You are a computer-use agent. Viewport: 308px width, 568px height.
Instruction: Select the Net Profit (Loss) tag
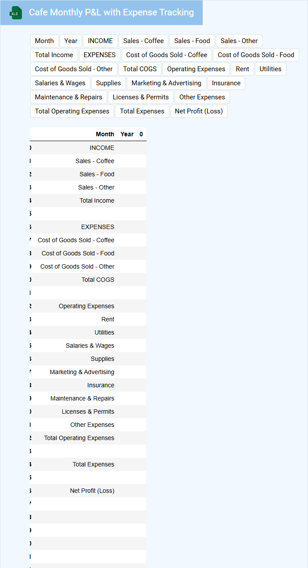(x=199, y=111)
